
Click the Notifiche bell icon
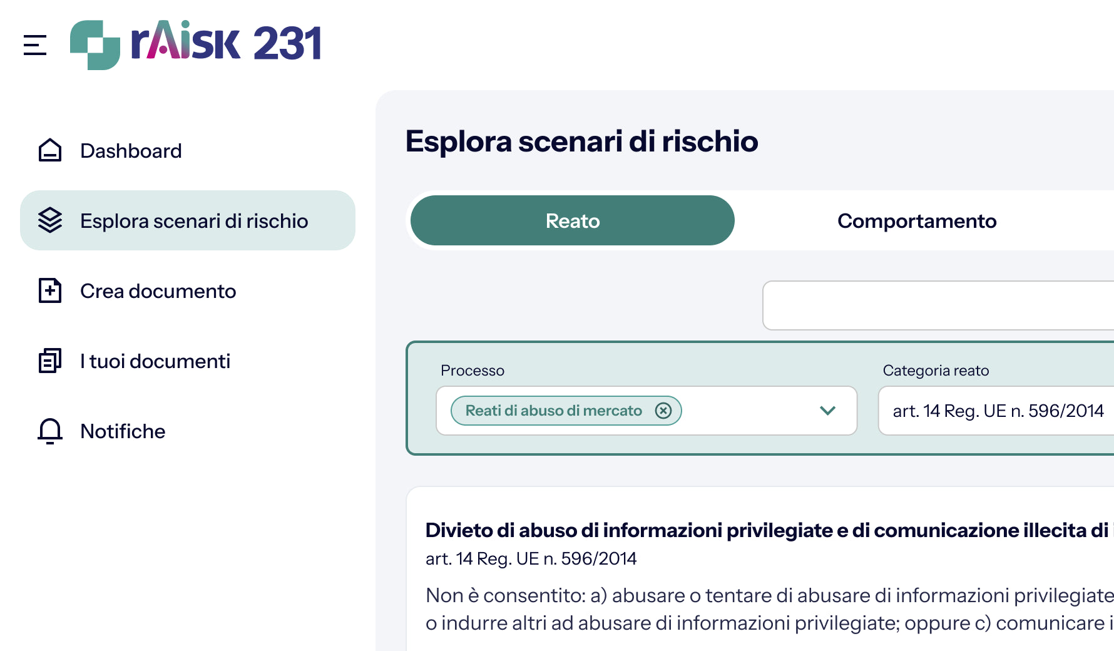50,431
